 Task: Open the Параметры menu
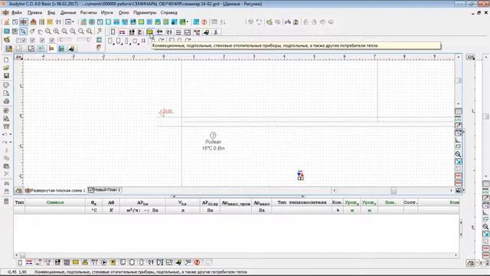(x=145, y=12)
